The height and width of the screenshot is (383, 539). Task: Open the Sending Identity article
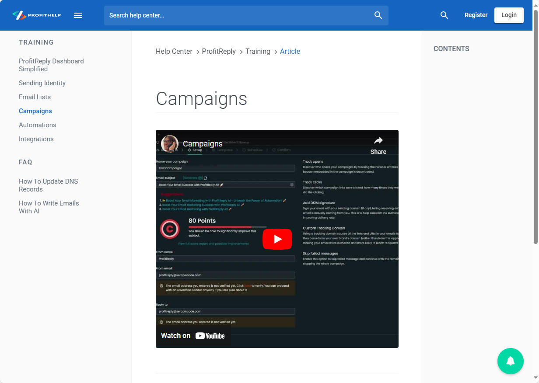[x=42, y=83]
